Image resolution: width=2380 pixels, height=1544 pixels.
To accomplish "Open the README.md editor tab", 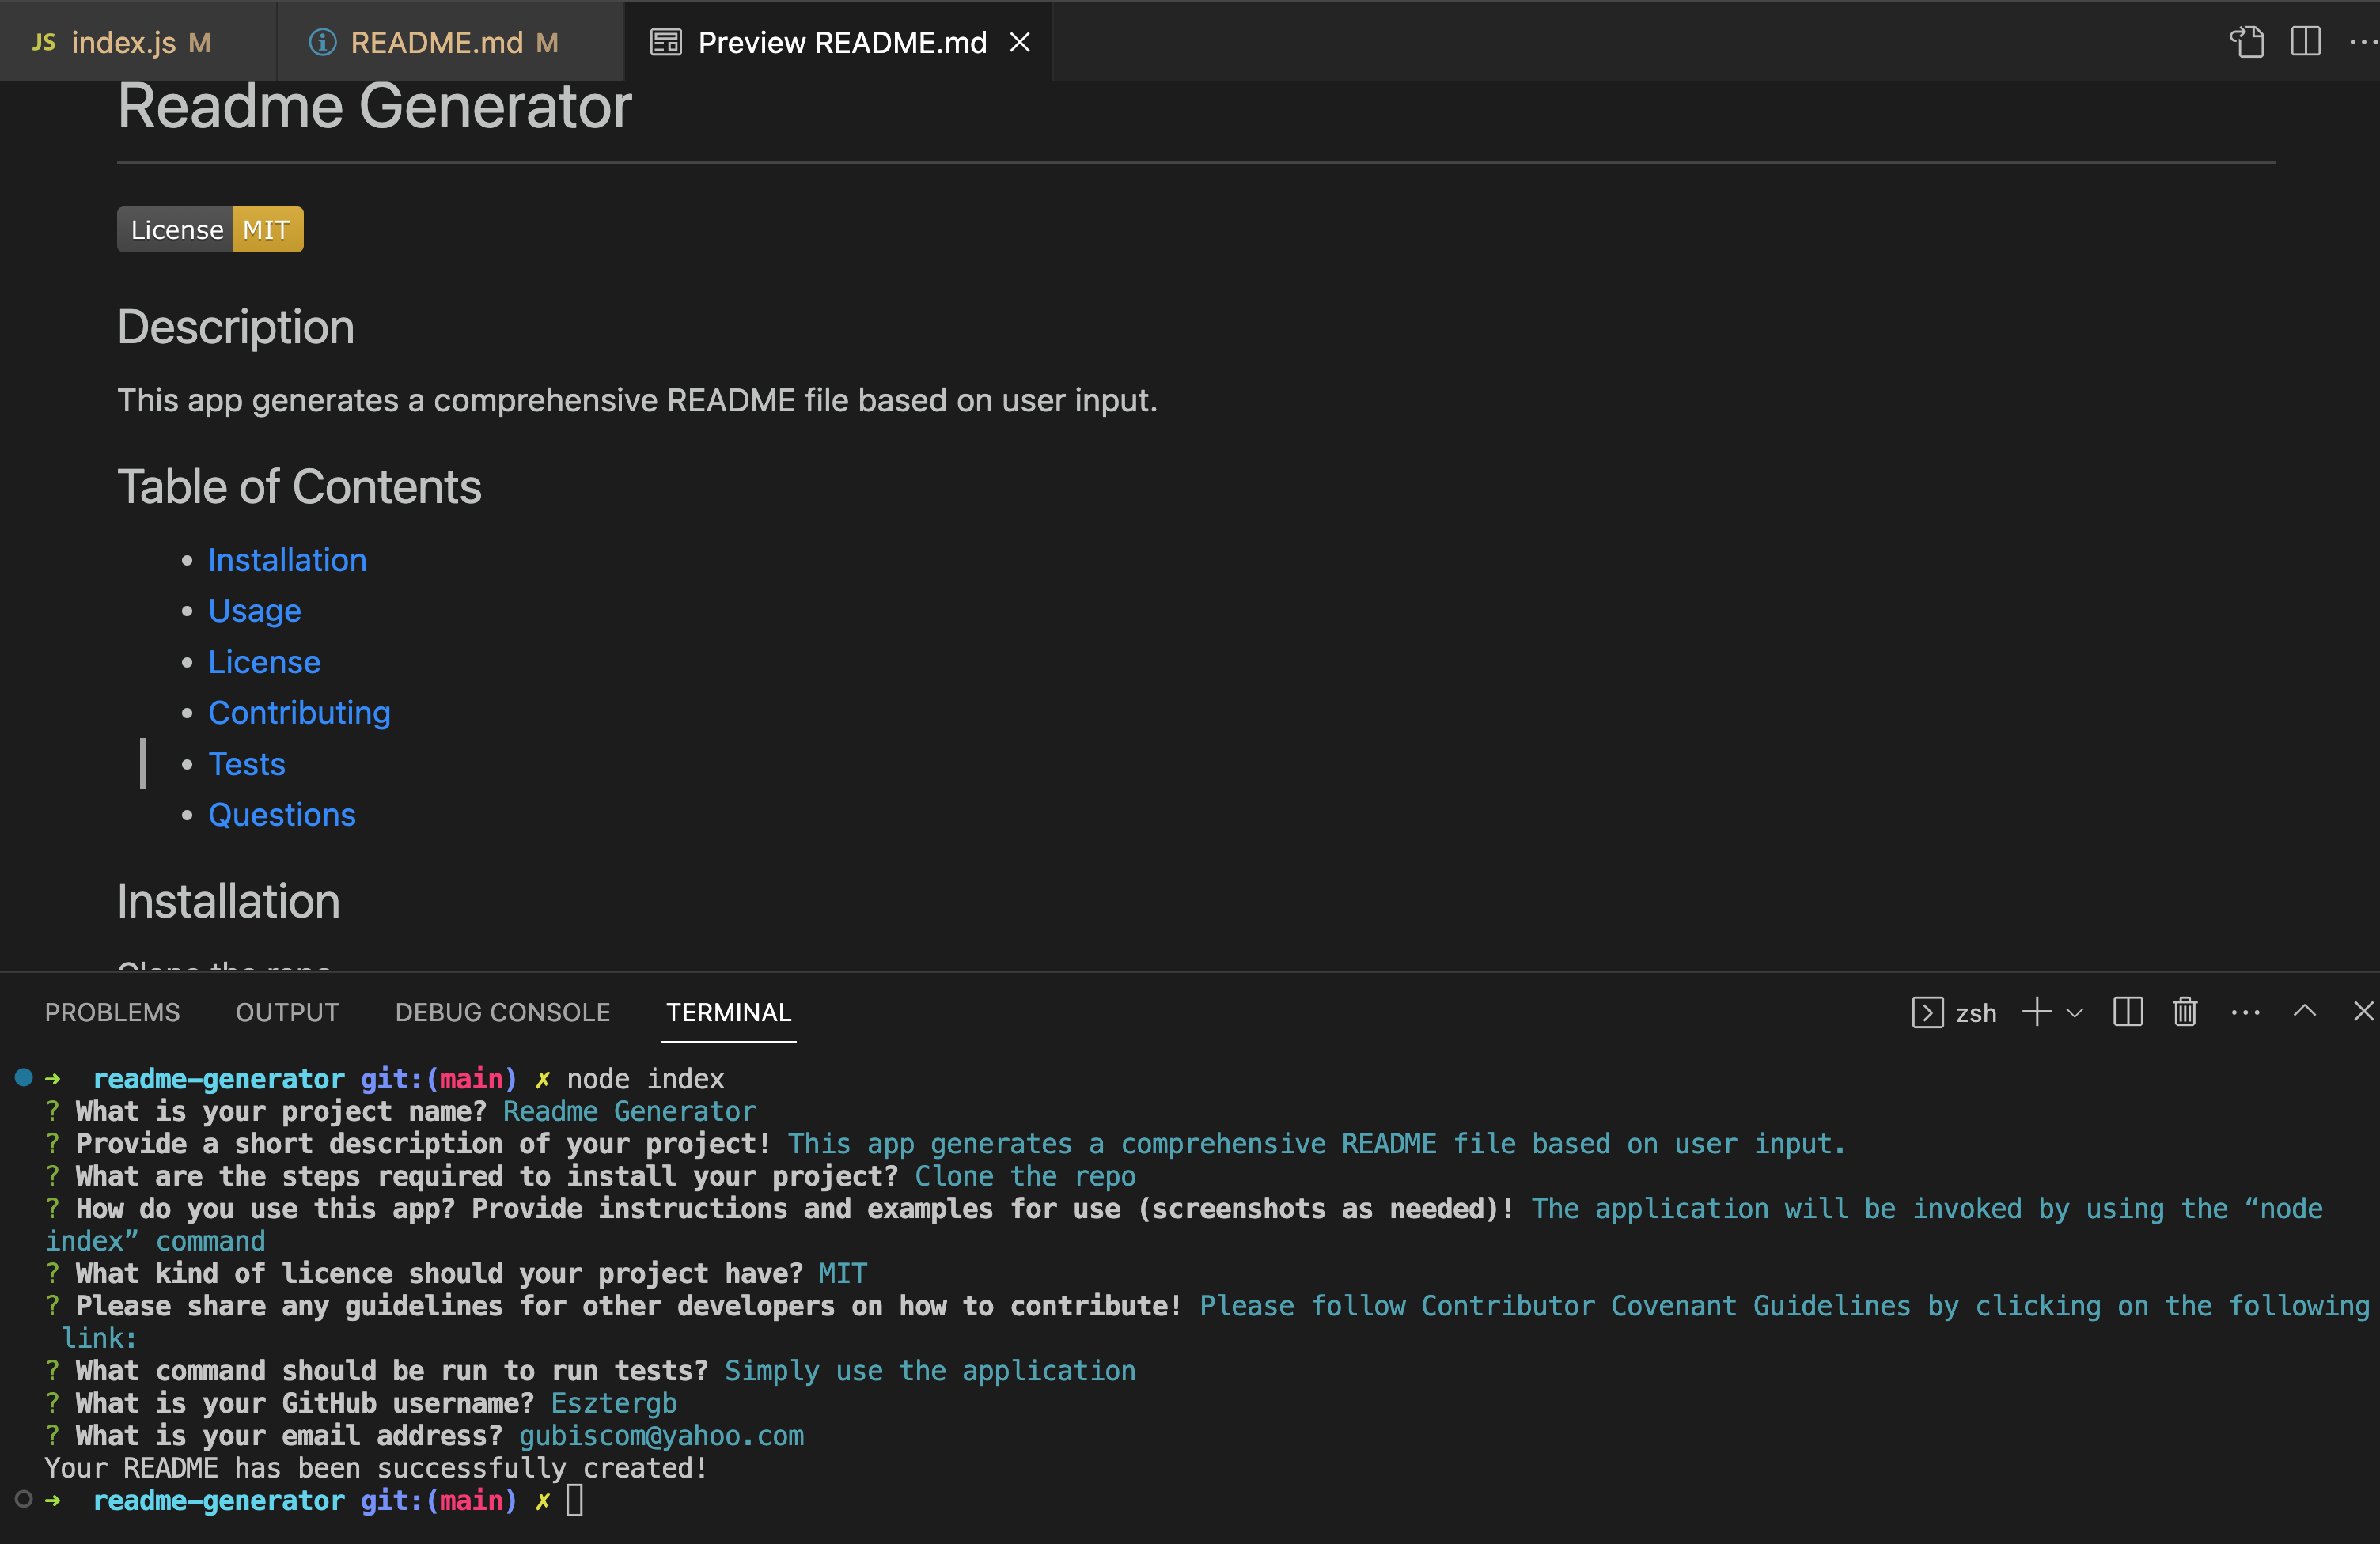I will [x=436, y=42].
